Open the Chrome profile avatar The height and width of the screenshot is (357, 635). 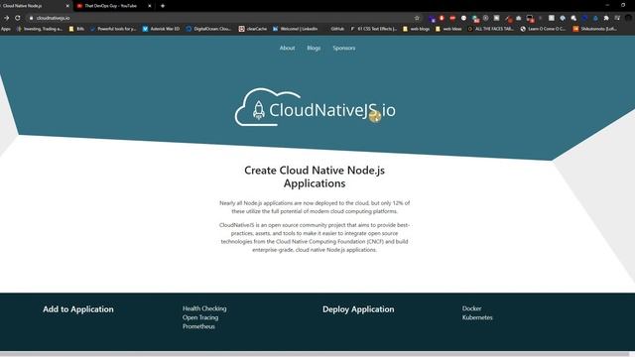coord(628,18)
